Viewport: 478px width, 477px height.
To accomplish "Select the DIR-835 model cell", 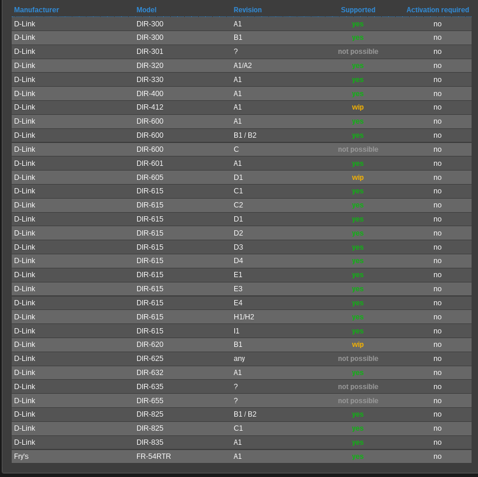I will pos(150,442).
